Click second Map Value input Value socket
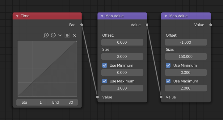 [161, 97]
